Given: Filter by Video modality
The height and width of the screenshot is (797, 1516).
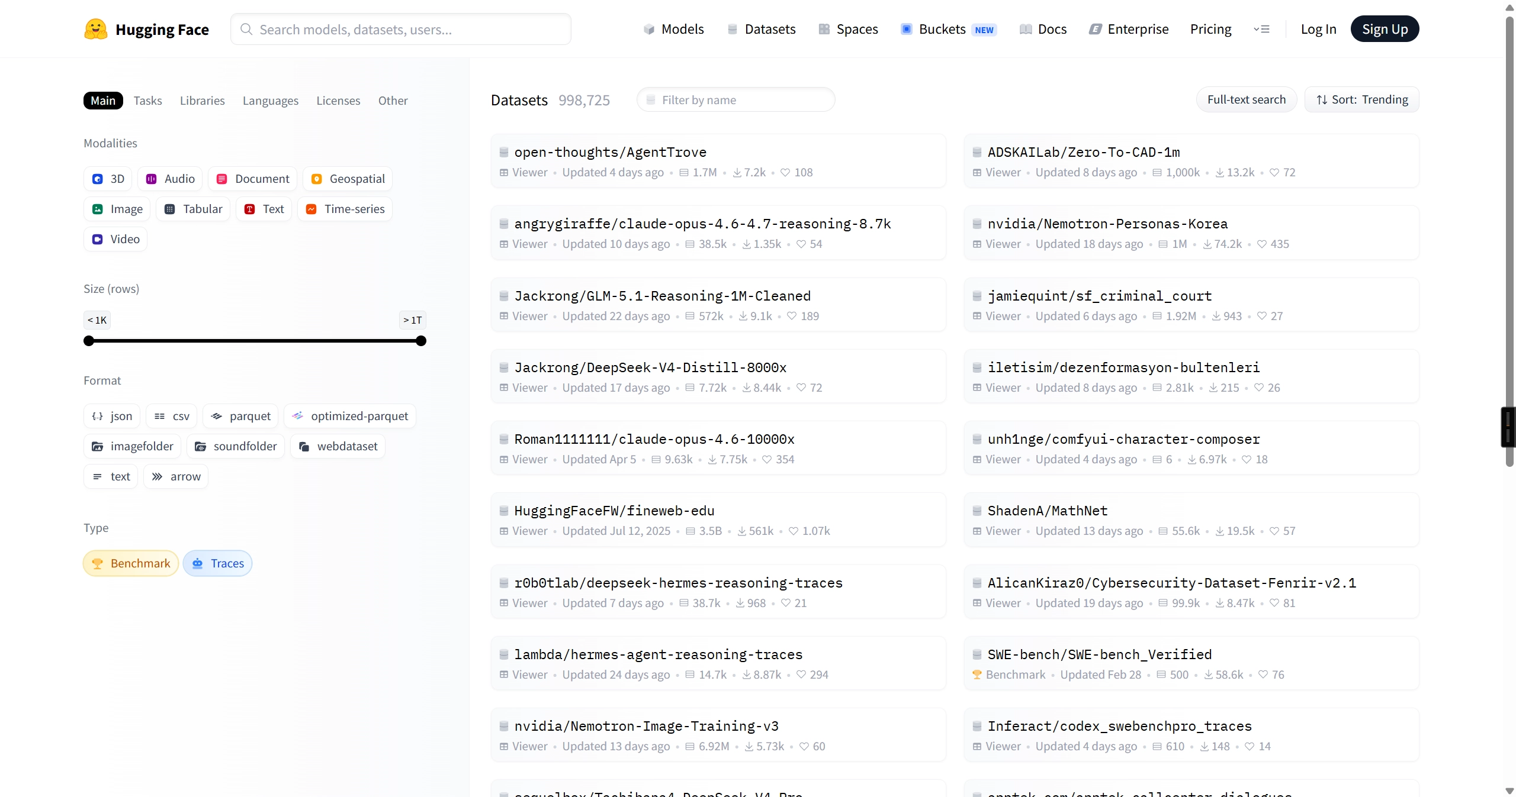Looking at the screenshot, I should (115, 239).
